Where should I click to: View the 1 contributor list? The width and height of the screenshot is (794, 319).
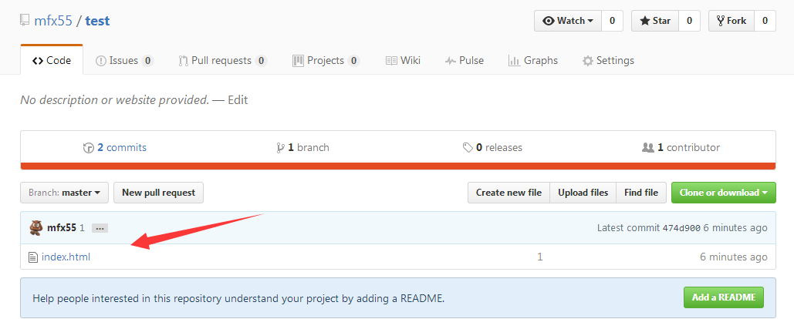point(681,148)
